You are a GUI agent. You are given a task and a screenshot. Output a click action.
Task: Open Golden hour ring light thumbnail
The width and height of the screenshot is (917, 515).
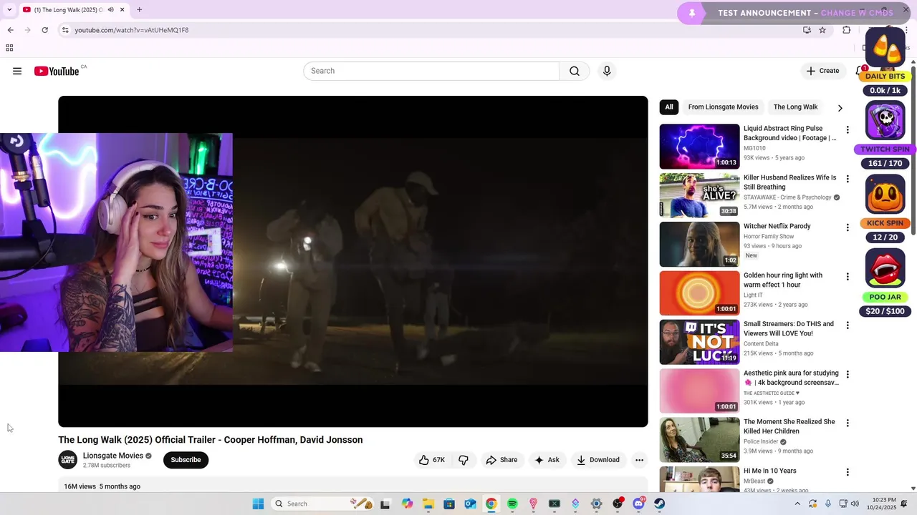699,293
